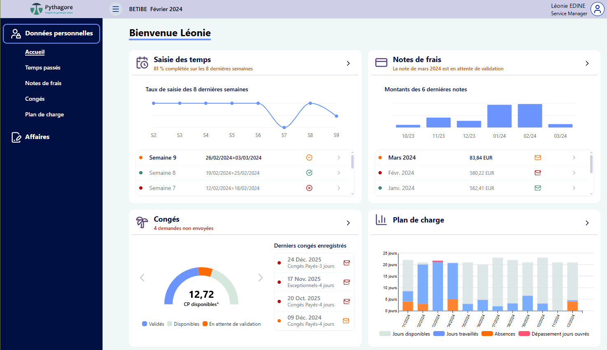Viewport: 607px width, 350px height.
Task: Click the Saisie des temps calendar icon
Action: point(142,63)
